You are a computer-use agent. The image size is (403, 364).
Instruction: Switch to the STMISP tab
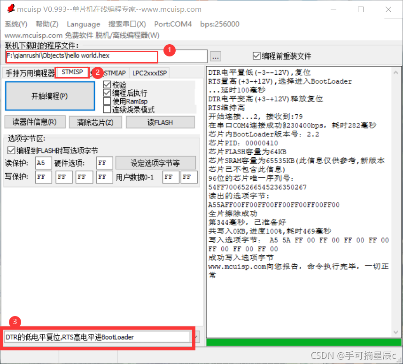pyautogui.click(x=72, y=72)
